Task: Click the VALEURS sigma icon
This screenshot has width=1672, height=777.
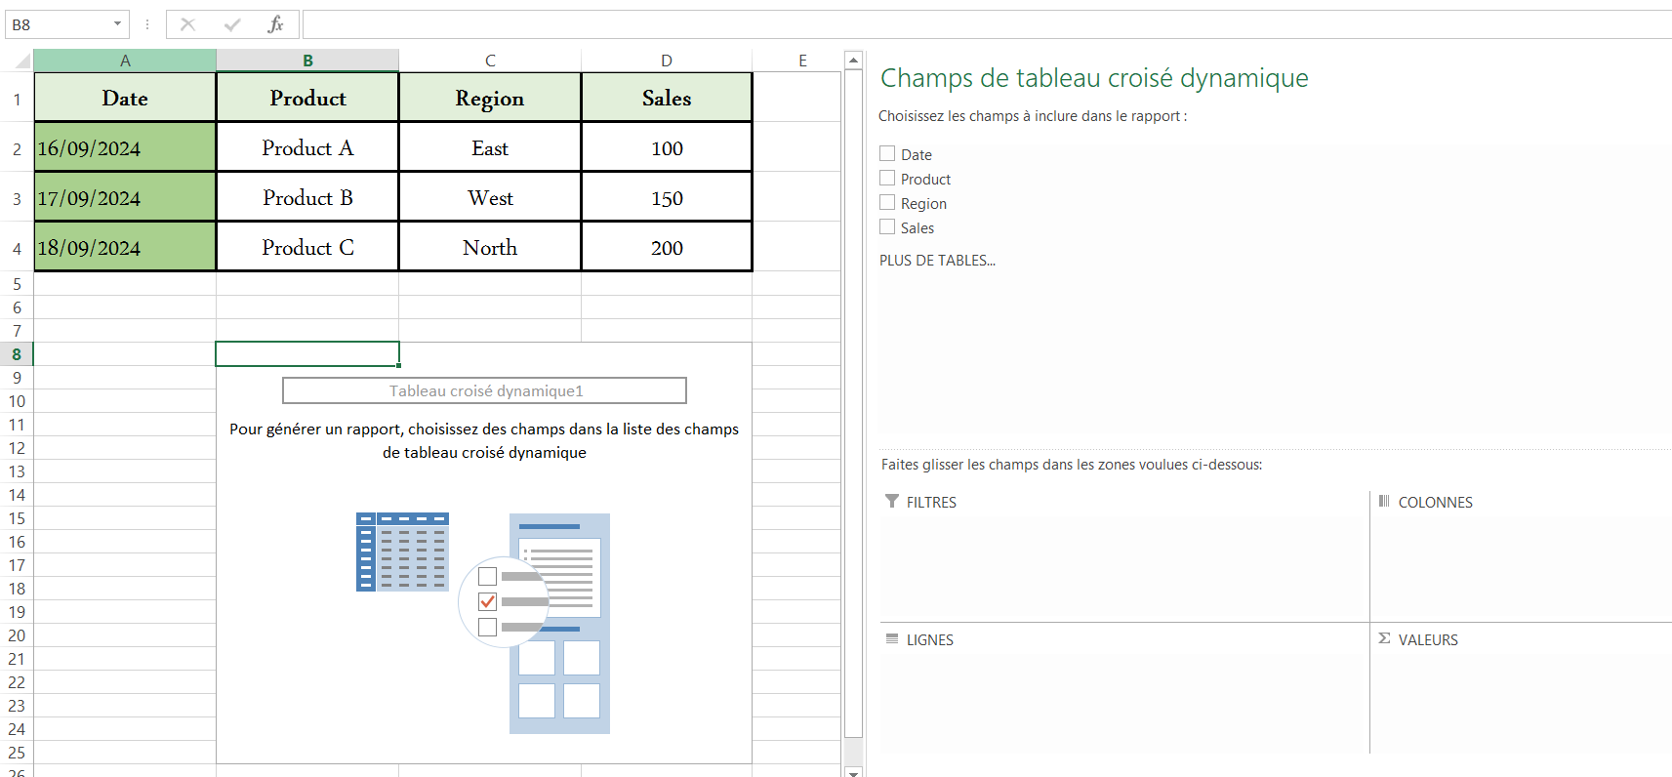Action: (1384, 638)
